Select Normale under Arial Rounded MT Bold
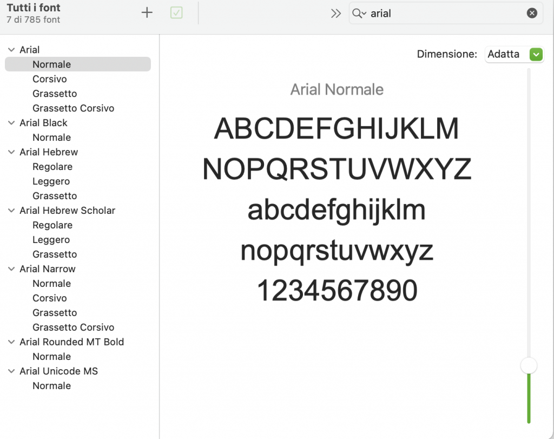 78,357
